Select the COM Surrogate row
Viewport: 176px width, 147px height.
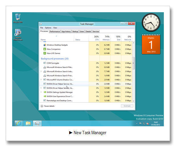point(86,63)
